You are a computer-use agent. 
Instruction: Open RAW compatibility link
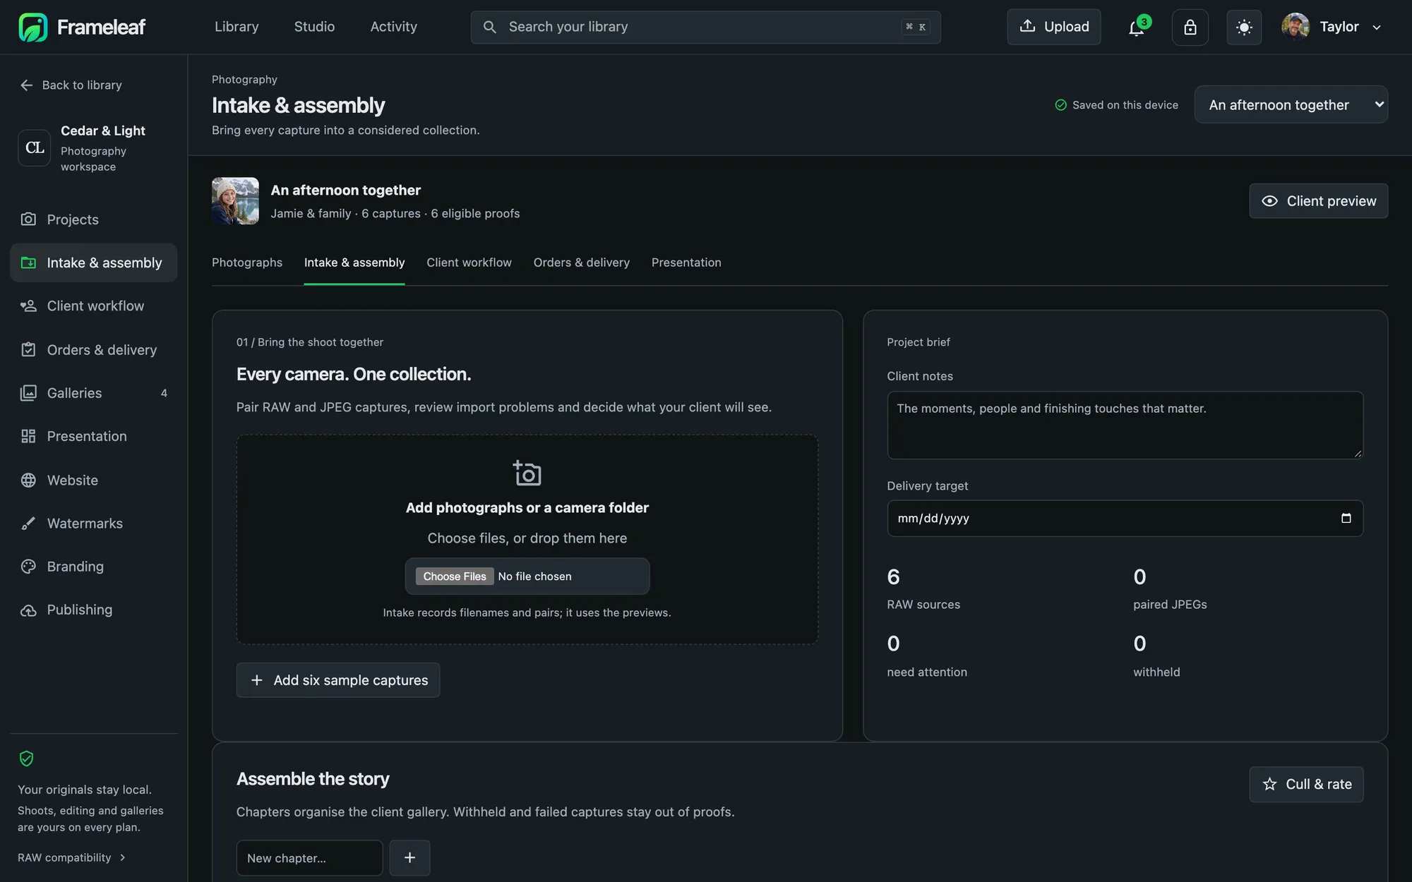(x=71, y=857)
